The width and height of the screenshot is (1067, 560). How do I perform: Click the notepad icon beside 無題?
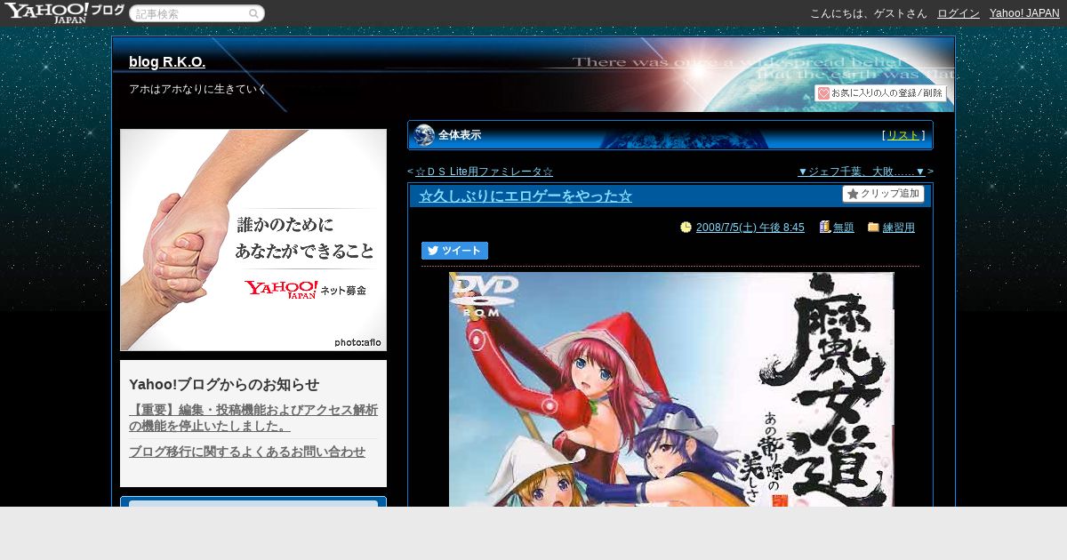click(825, 228)
